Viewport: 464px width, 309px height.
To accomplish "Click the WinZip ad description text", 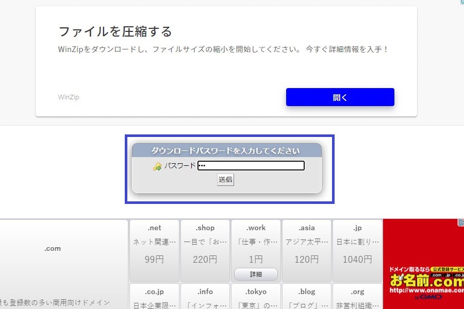I will click(x=223, y=49).
